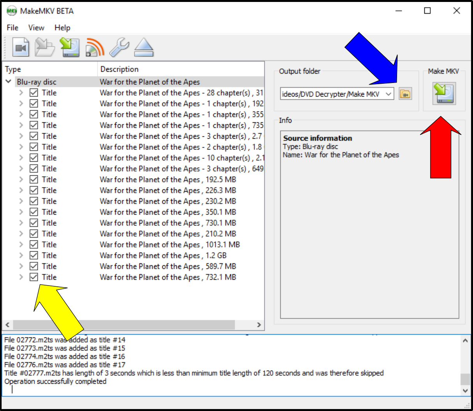Click log line 'File 02773.m2ts was added as title #15'
Screen dimensions: 473x411
point(65,348)
